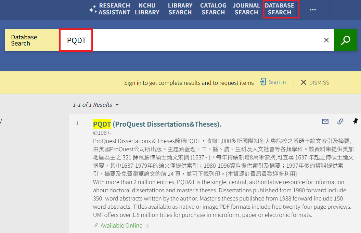This screenshot has width=361, height=233.
Task: Click the sign-in arrow icon
Action: click(263, 81)
